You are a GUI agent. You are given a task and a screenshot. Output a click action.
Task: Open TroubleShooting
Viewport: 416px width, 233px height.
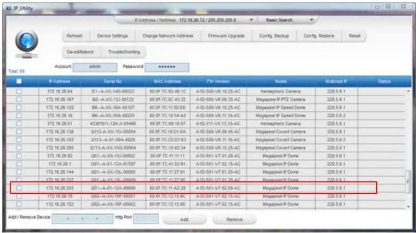[124, 52]
